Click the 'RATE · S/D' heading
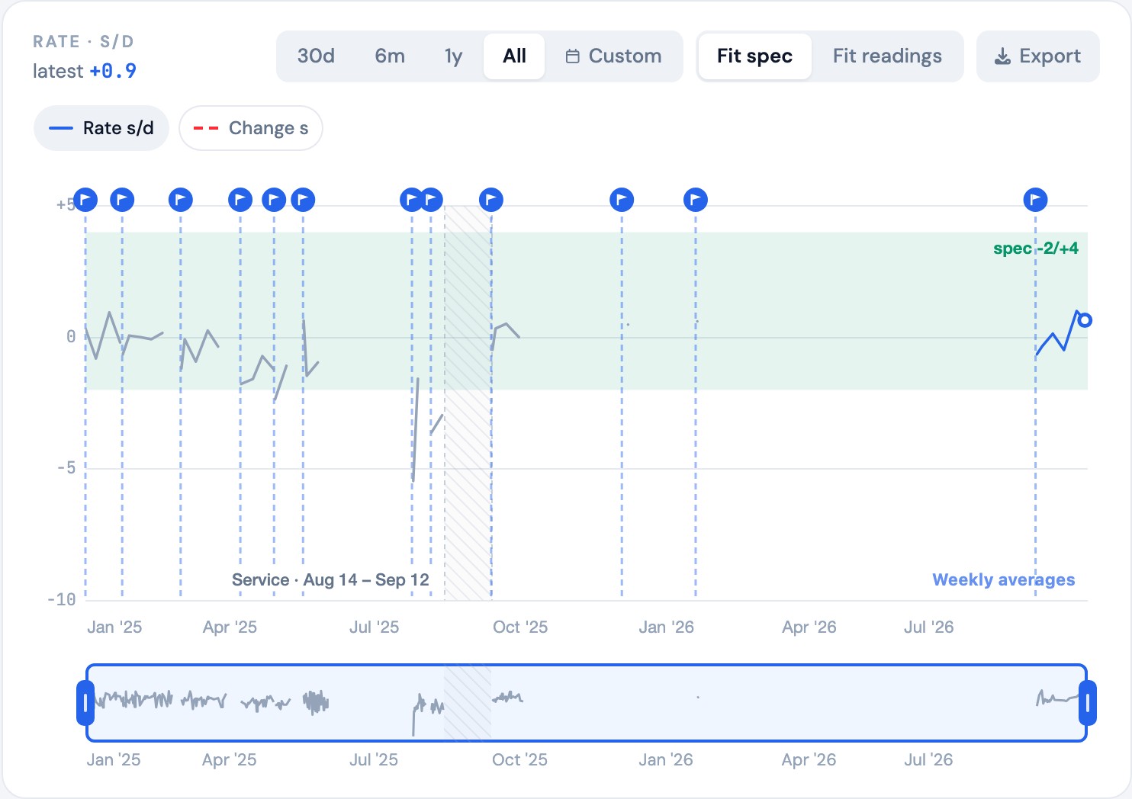This screenshot has width=1132, height=799. tap(83, 41)
